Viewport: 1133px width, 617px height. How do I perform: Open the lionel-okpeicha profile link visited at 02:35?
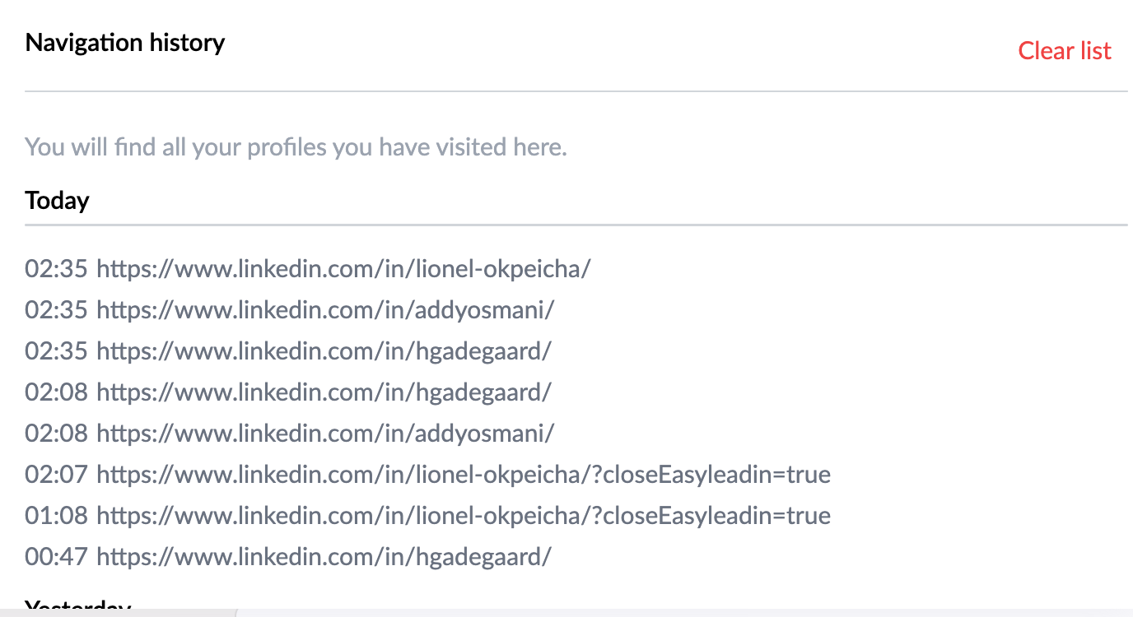(x=343, y=268)
